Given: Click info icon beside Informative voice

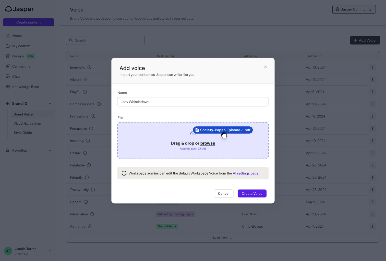Looking at the screenshot, I should (x=92, y=214).
